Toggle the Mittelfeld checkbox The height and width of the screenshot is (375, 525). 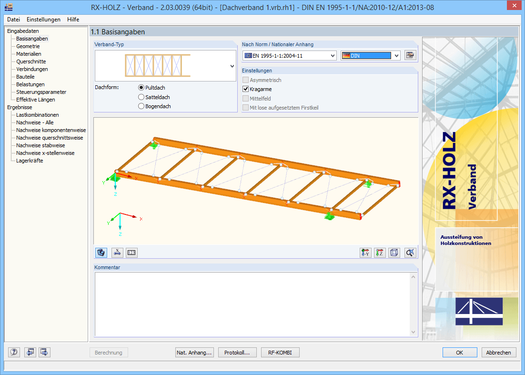(x=245, y=99)
